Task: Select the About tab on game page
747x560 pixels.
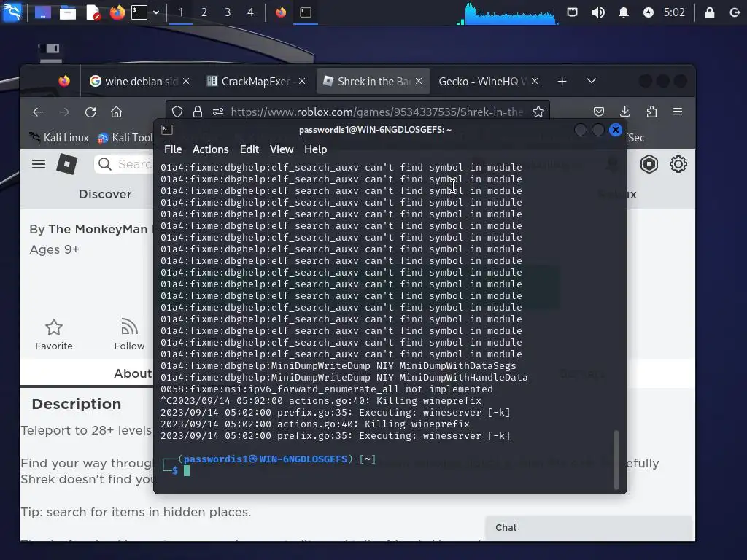Action: (x=133, y=373)
